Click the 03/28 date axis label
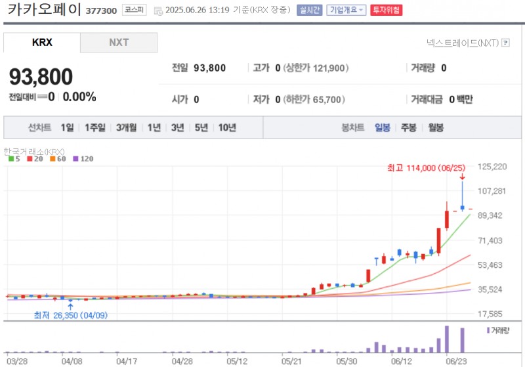The height and width of the screenshot is (367, 525). (x=17, y=361)
